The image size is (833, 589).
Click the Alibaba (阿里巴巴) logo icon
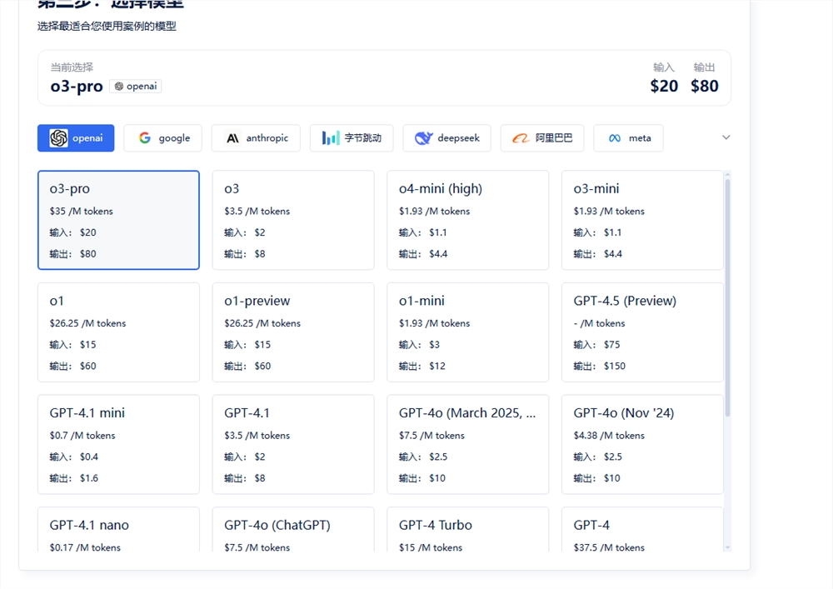(521, 138)
